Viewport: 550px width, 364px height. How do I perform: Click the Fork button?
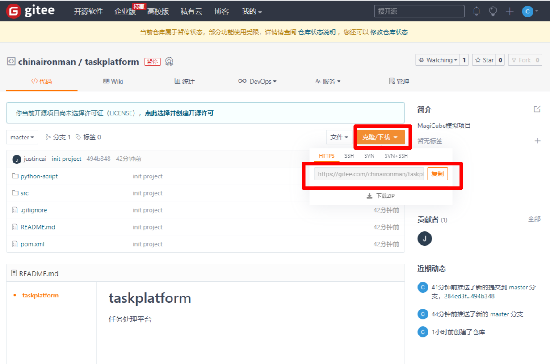click(x=521, y=60)
